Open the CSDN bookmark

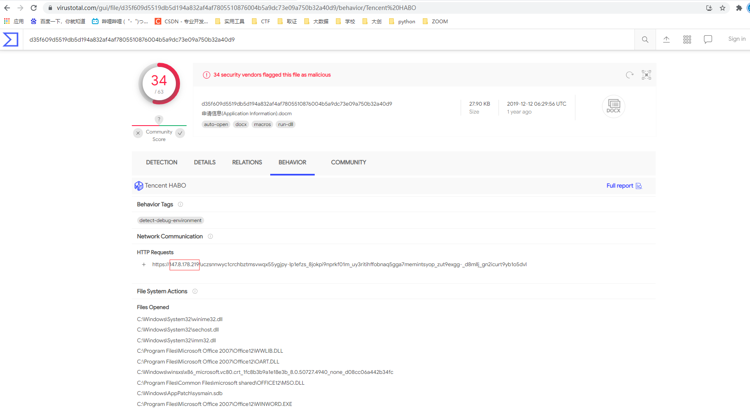click(x=181, y=21)
